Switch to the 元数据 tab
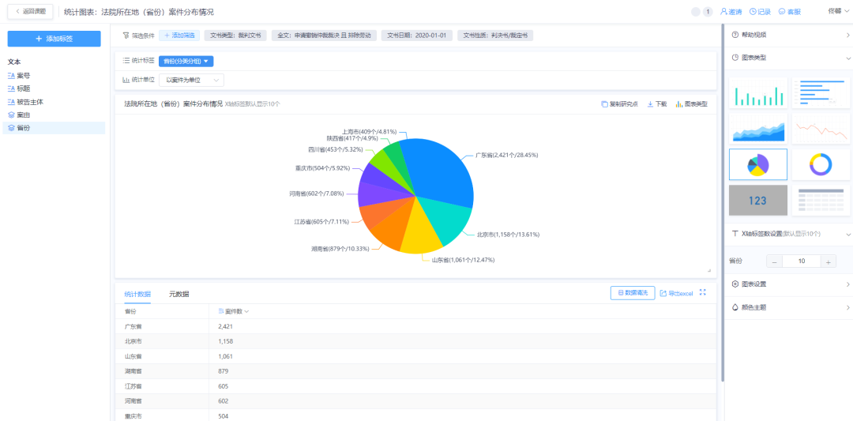Viewport: 853px width, 421px height. [x=179, y=294]
